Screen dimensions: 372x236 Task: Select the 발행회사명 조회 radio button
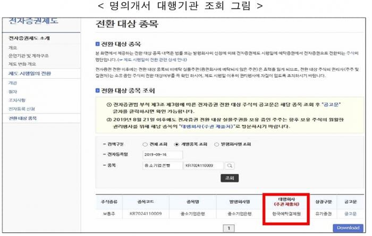(216, 144)
